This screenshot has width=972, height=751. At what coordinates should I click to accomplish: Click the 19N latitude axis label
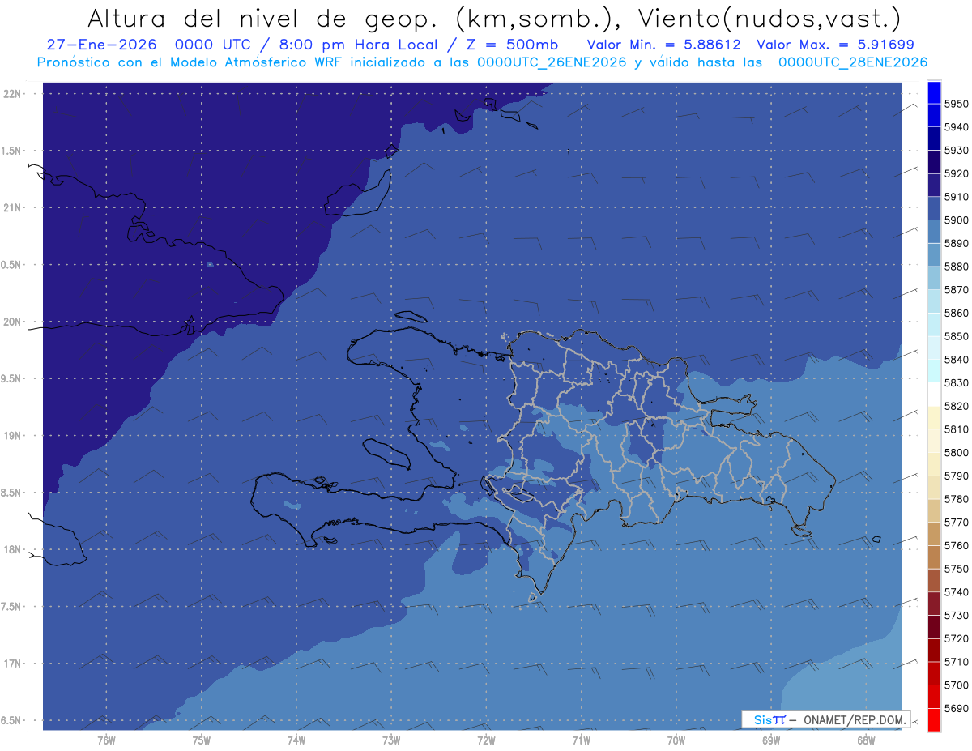point(14,436)
